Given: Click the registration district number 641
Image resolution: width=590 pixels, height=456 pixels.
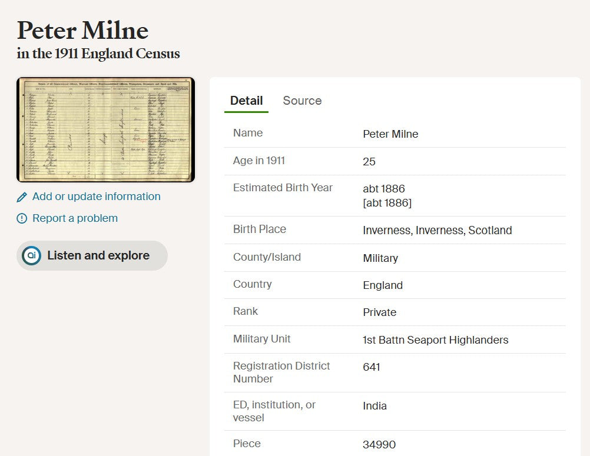Looking at the screenshot, I should click(372, 367).
